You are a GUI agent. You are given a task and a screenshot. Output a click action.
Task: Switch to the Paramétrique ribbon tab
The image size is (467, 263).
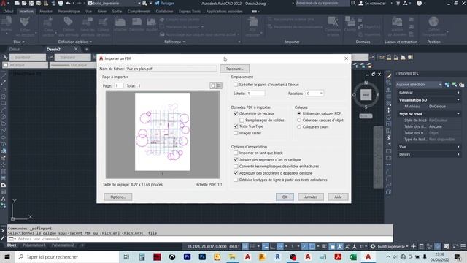[x=69, y=12]
